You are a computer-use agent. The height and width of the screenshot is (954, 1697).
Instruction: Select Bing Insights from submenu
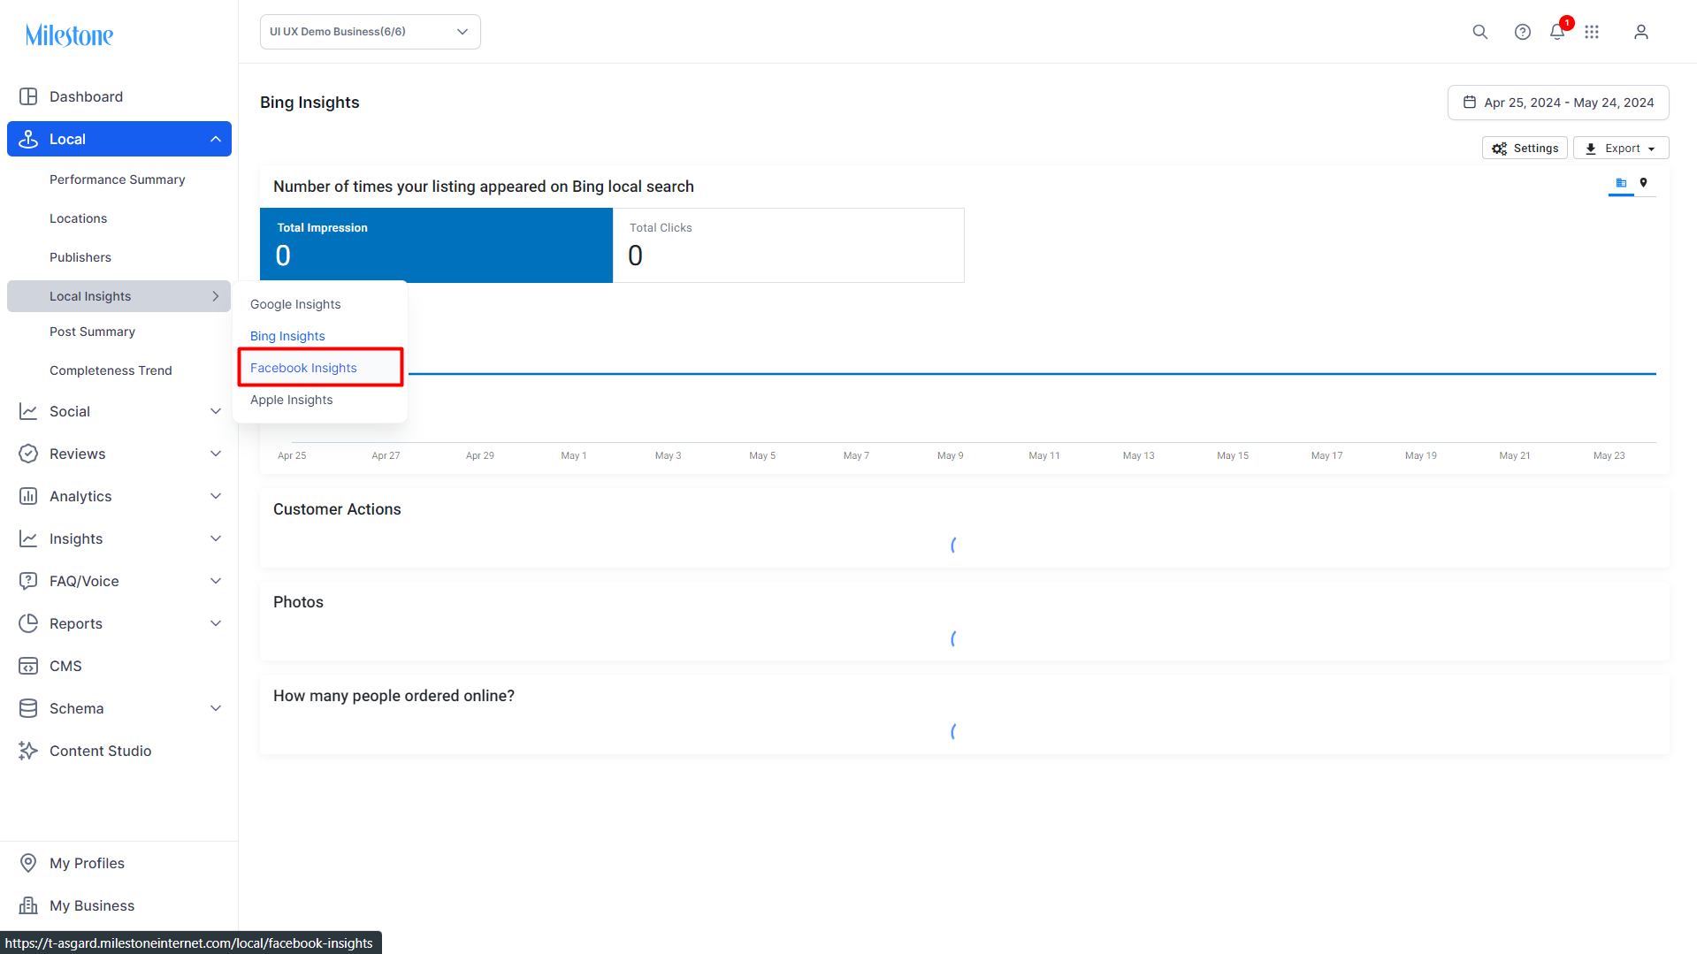pyautogui.click(x=287, y=336)
